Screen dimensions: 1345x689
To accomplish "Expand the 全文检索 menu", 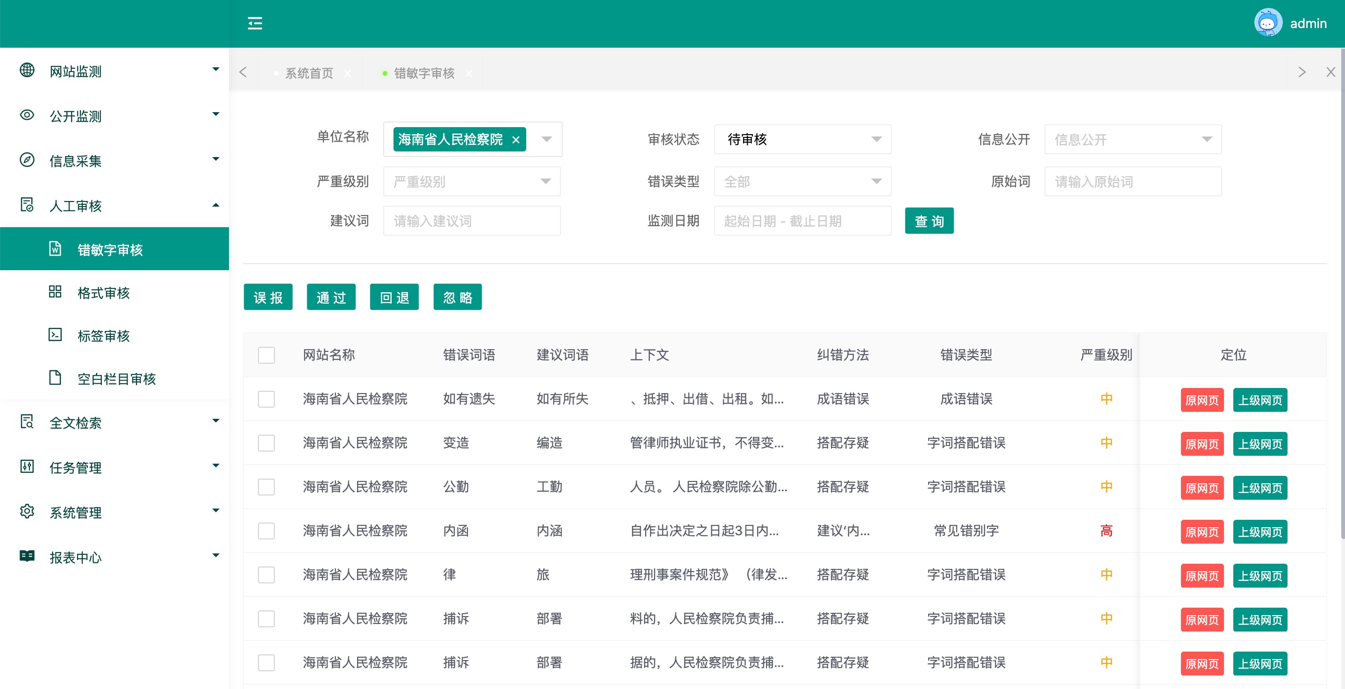I will 114,422.
